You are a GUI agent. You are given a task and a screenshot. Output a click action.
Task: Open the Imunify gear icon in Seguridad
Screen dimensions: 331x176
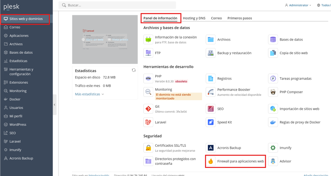(273, 148)
